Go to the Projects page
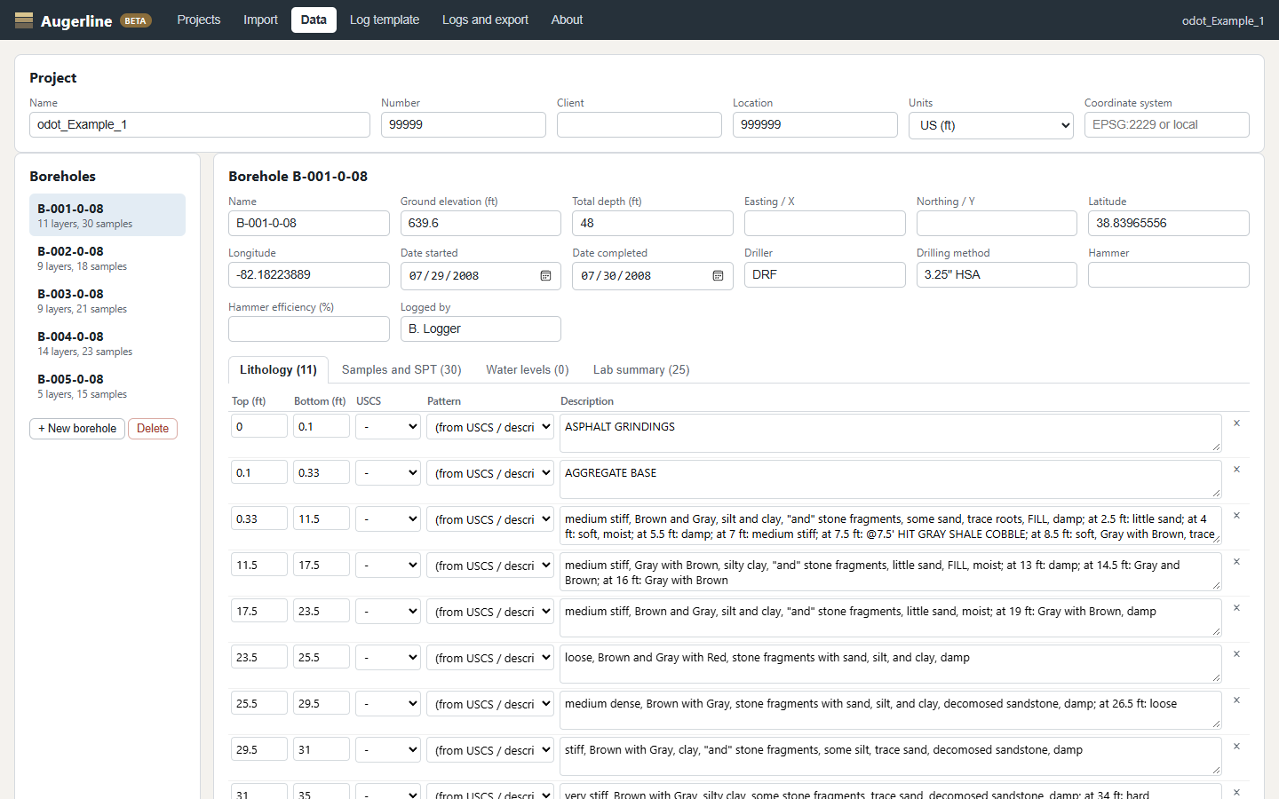The height and width of the screenshot is (799, 1279). [x=199, y=20]
